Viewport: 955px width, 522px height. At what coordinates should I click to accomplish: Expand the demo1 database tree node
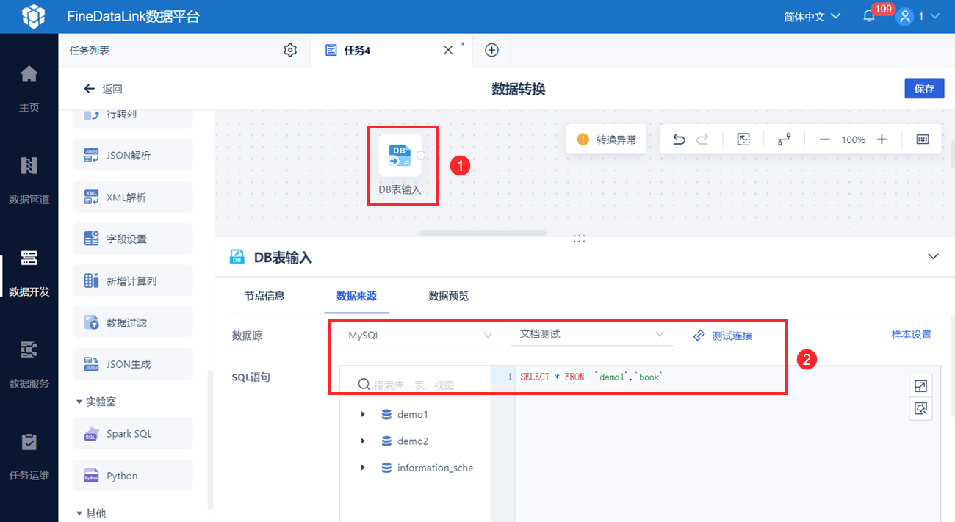click(363, 415)
